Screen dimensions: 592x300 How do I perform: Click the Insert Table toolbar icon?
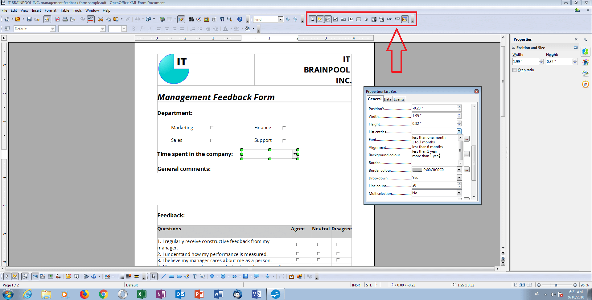169,19
